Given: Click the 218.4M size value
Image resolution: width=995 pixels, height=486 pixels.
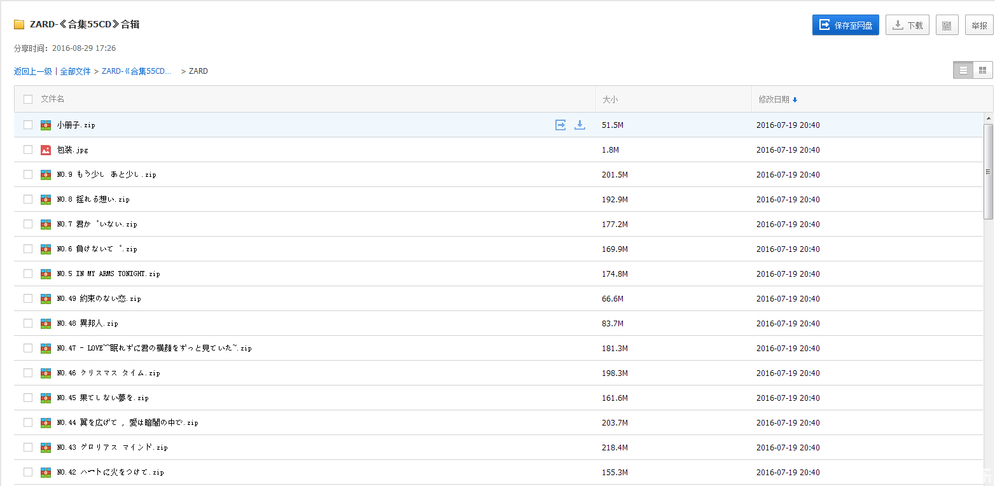Looking at the screenshot, I should point(615,448).
